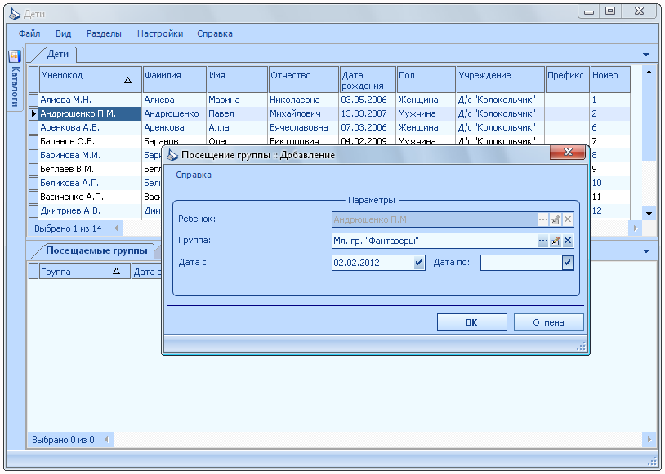This screenshot has height=474, width=665.
Task: Open the Дата по calendar dropdown
Action: pyautogui.click(x=568, y=263)
